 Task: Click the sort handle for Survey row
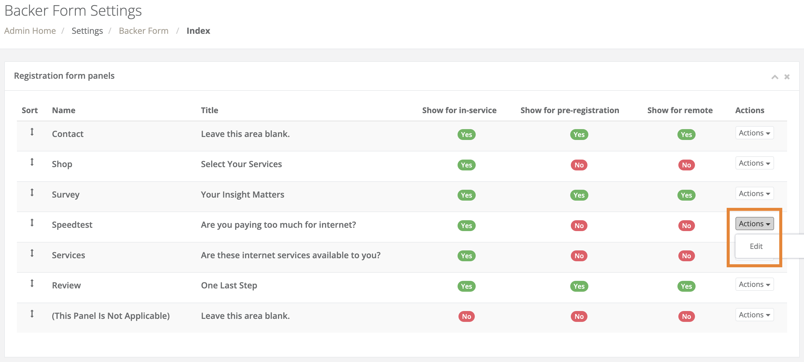click(32, 192)
